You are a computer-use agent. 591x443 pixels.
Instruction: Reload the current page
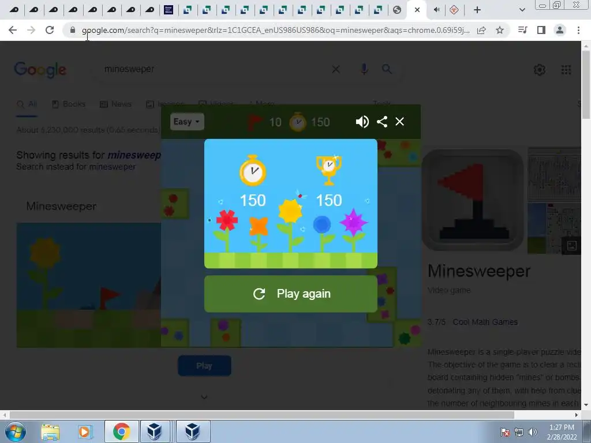[50, 30]
